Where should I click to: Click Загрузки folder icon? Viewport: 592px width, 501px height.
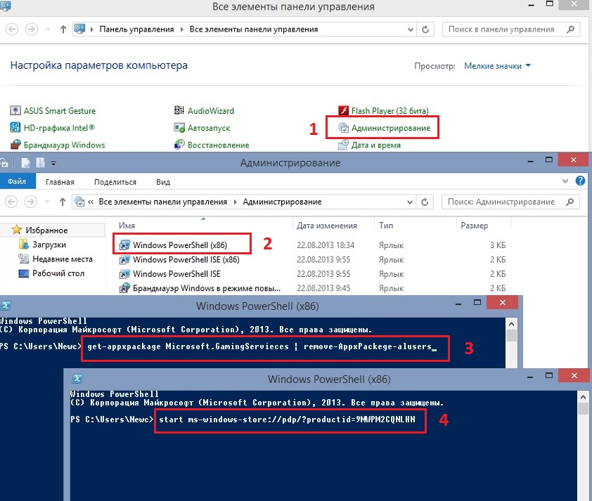coord(23,245)
